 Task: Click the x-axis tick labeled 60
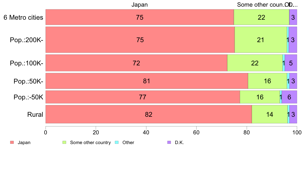tap(197, 132)
